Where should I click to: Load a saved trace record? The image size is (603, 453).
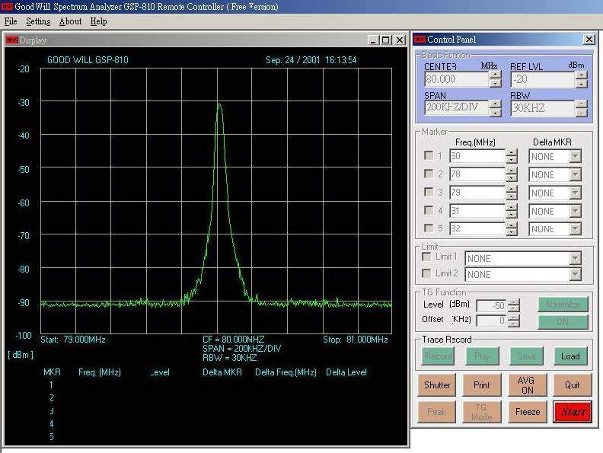click(570, 356)
